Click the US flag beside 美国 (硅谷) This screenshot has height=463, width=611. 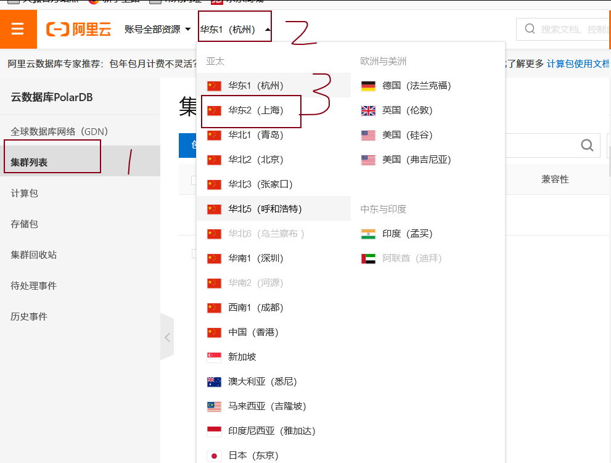pos(368,135)
